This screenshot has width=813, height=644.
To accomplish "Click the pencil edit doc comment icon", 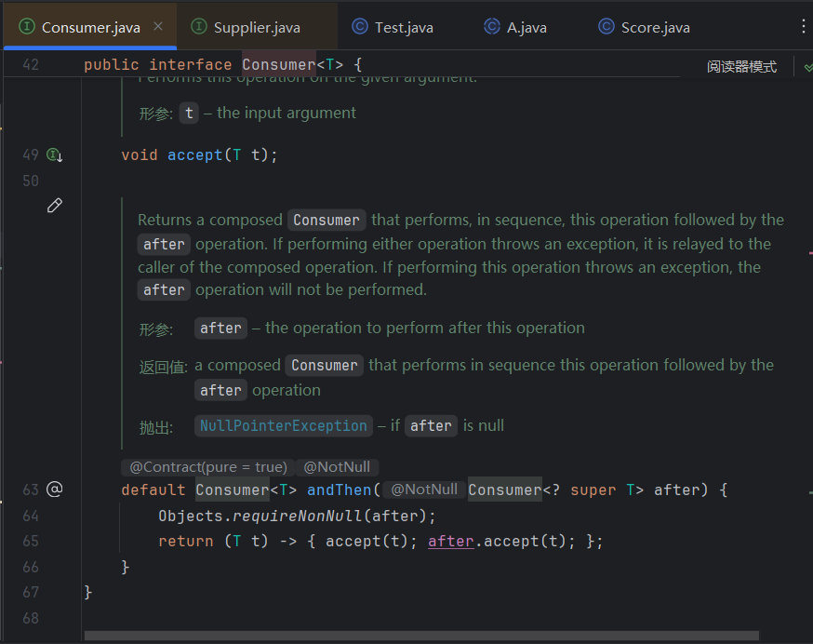I will (x=55, y=206).
